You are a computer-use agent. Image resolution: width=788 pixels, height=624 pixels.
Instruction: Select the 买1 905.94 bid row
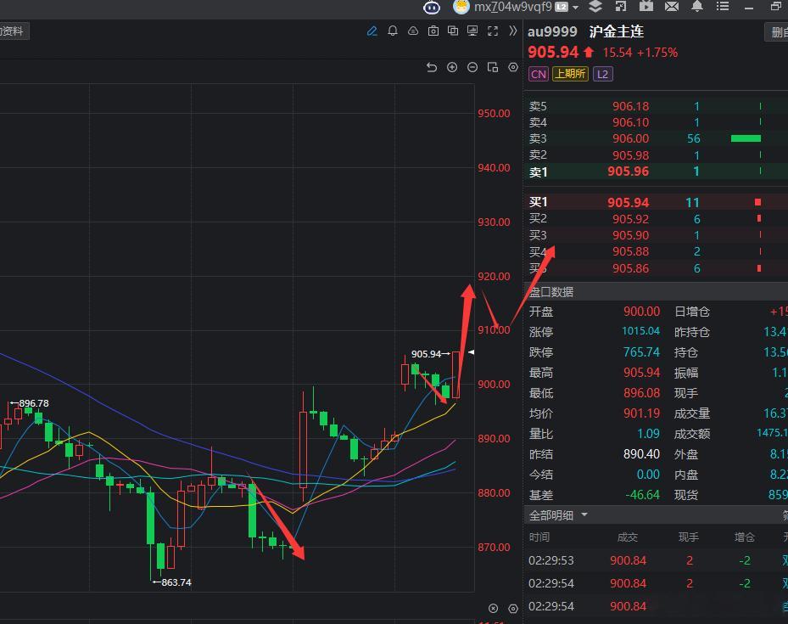[x=656, y=202]
